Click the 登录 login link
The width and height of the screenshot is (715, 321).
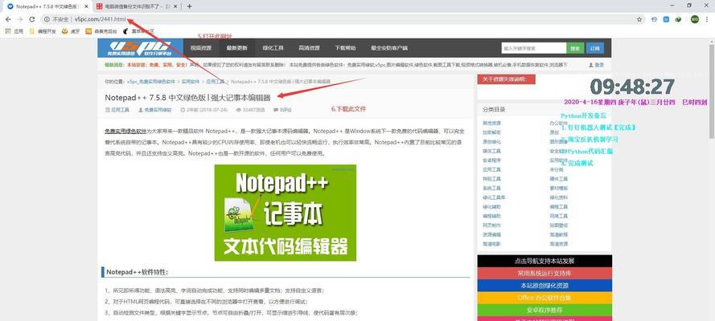(x=597, y=65)
